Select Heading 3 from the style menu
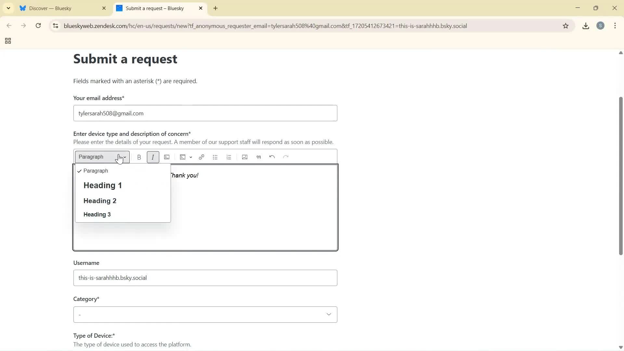 coord(97,214)
